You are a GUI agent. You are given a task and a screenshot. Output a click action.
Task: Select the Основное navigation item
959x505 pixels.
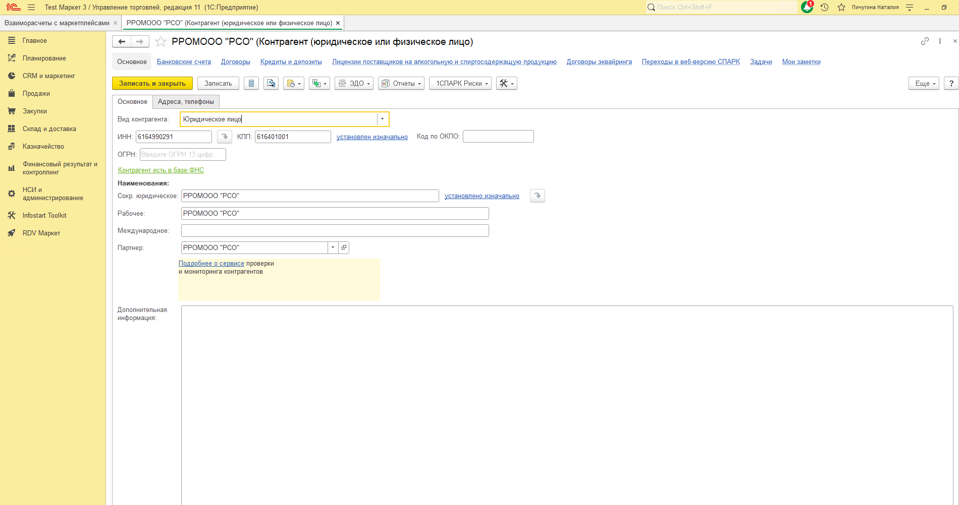pos(132,62)
